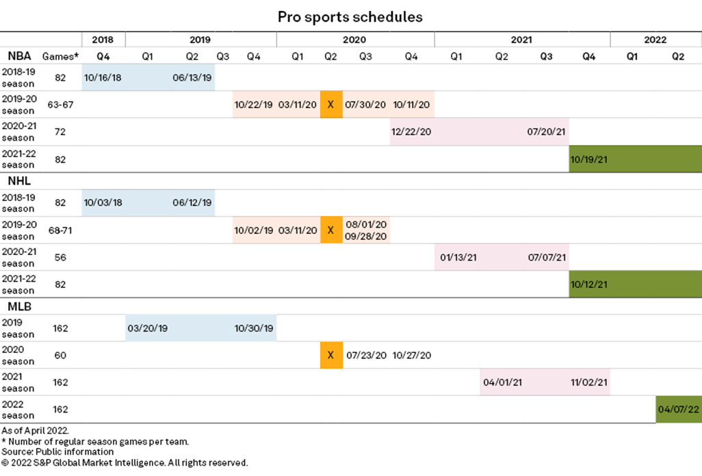Click the 03/20/19 MLB start date
This screenshot has height=476, width=702.
click(x=148, y=328)
